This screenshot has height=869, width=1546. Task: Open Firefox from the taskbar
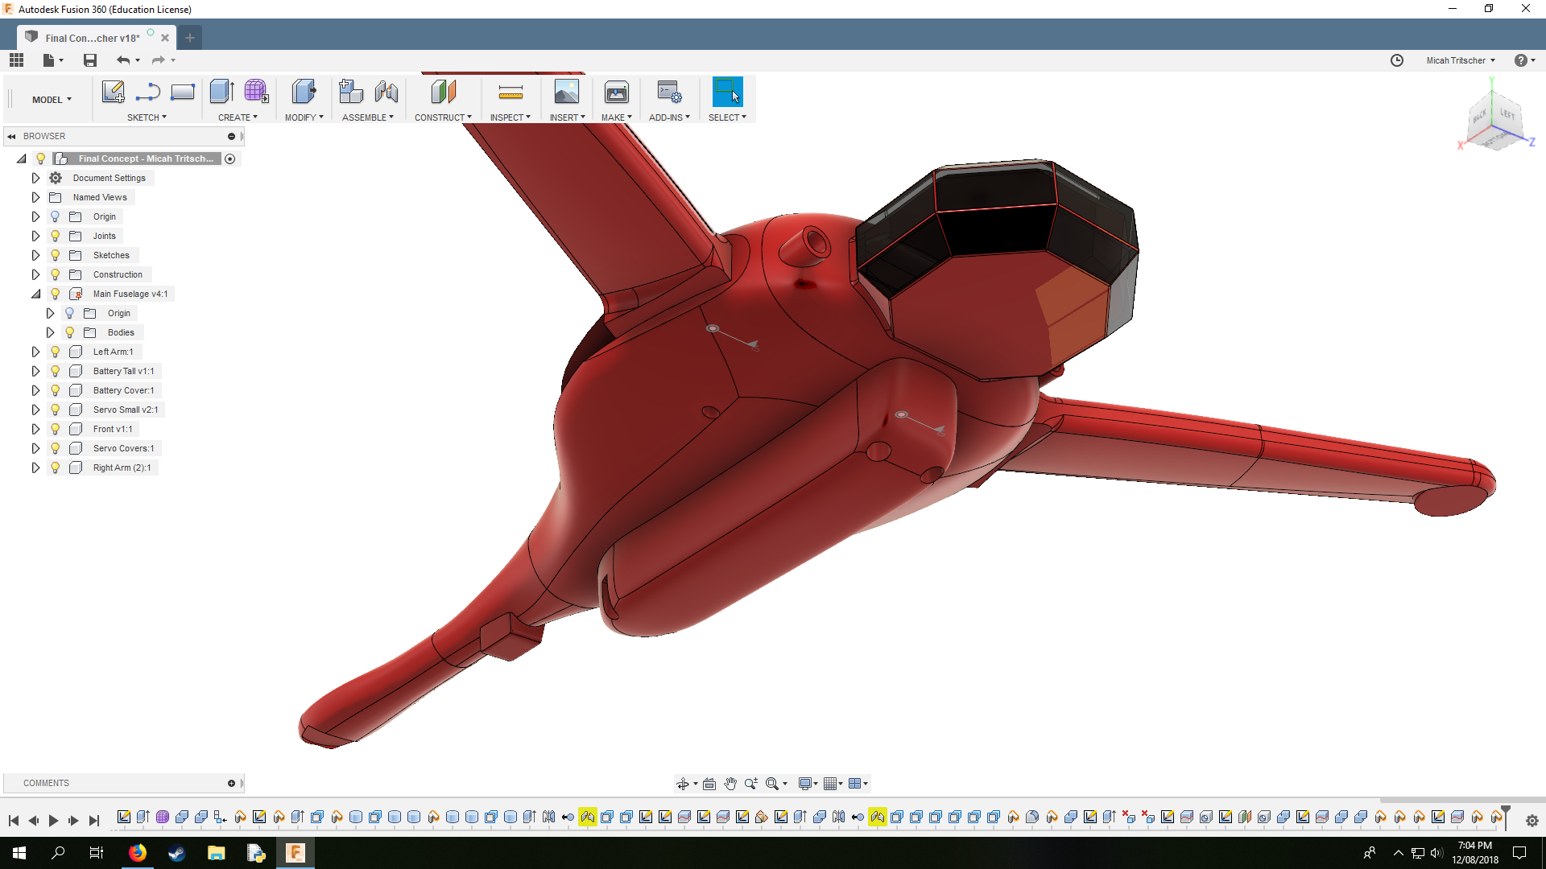pos(138,853)
